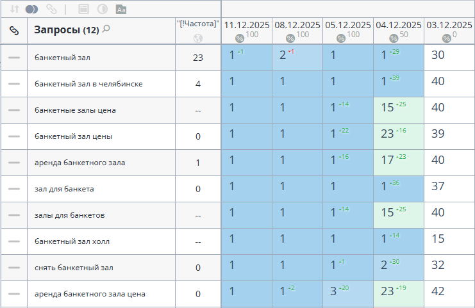475x308 pixels.
Task: Click the table layout icon in toolbar
Action: tap(83, 9)
